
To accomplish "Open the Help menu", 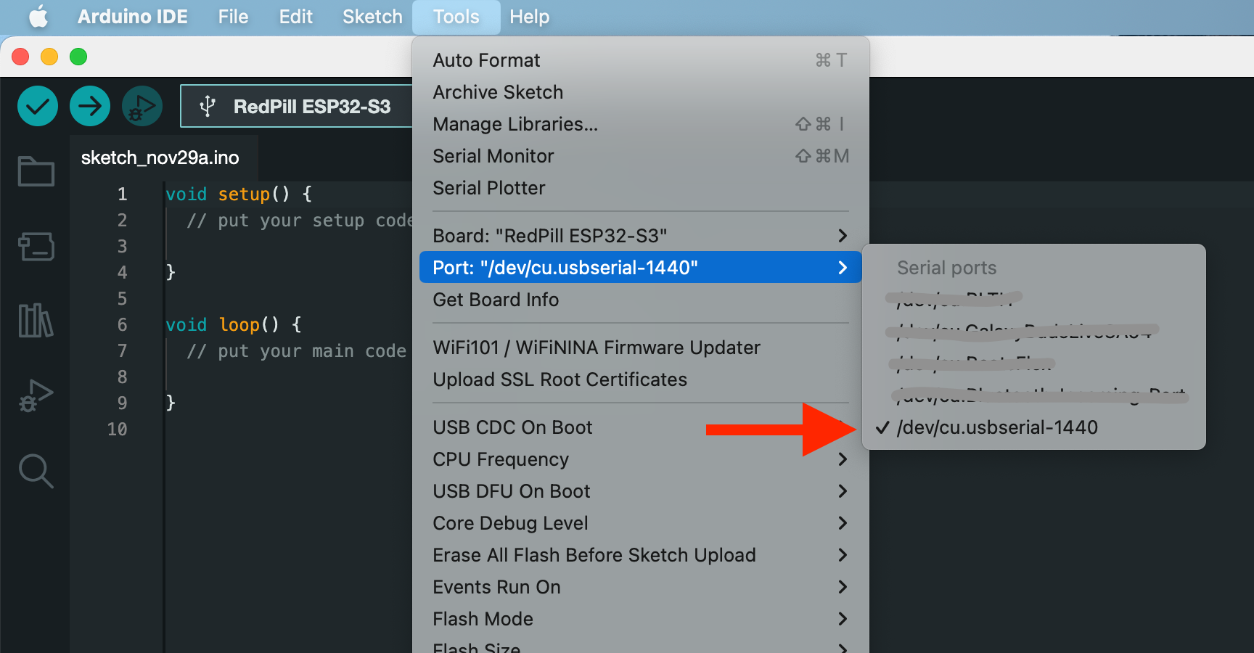I will [529, 17].
